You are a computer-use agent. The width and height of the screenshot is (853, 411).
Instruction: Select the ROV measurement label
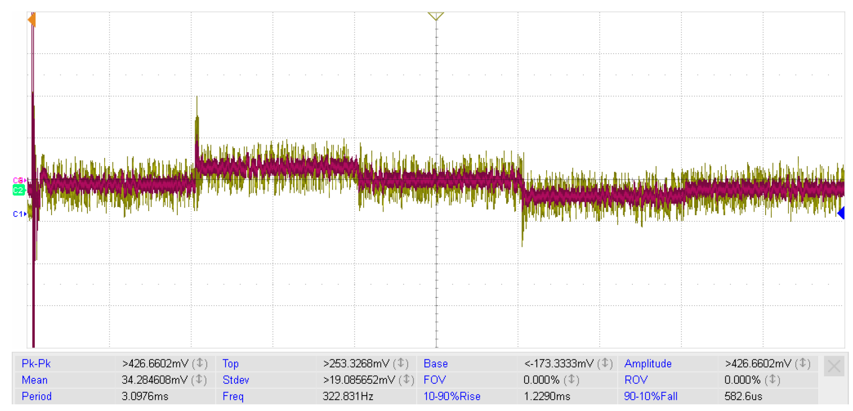pyautogui.click(x=636, y=380)
